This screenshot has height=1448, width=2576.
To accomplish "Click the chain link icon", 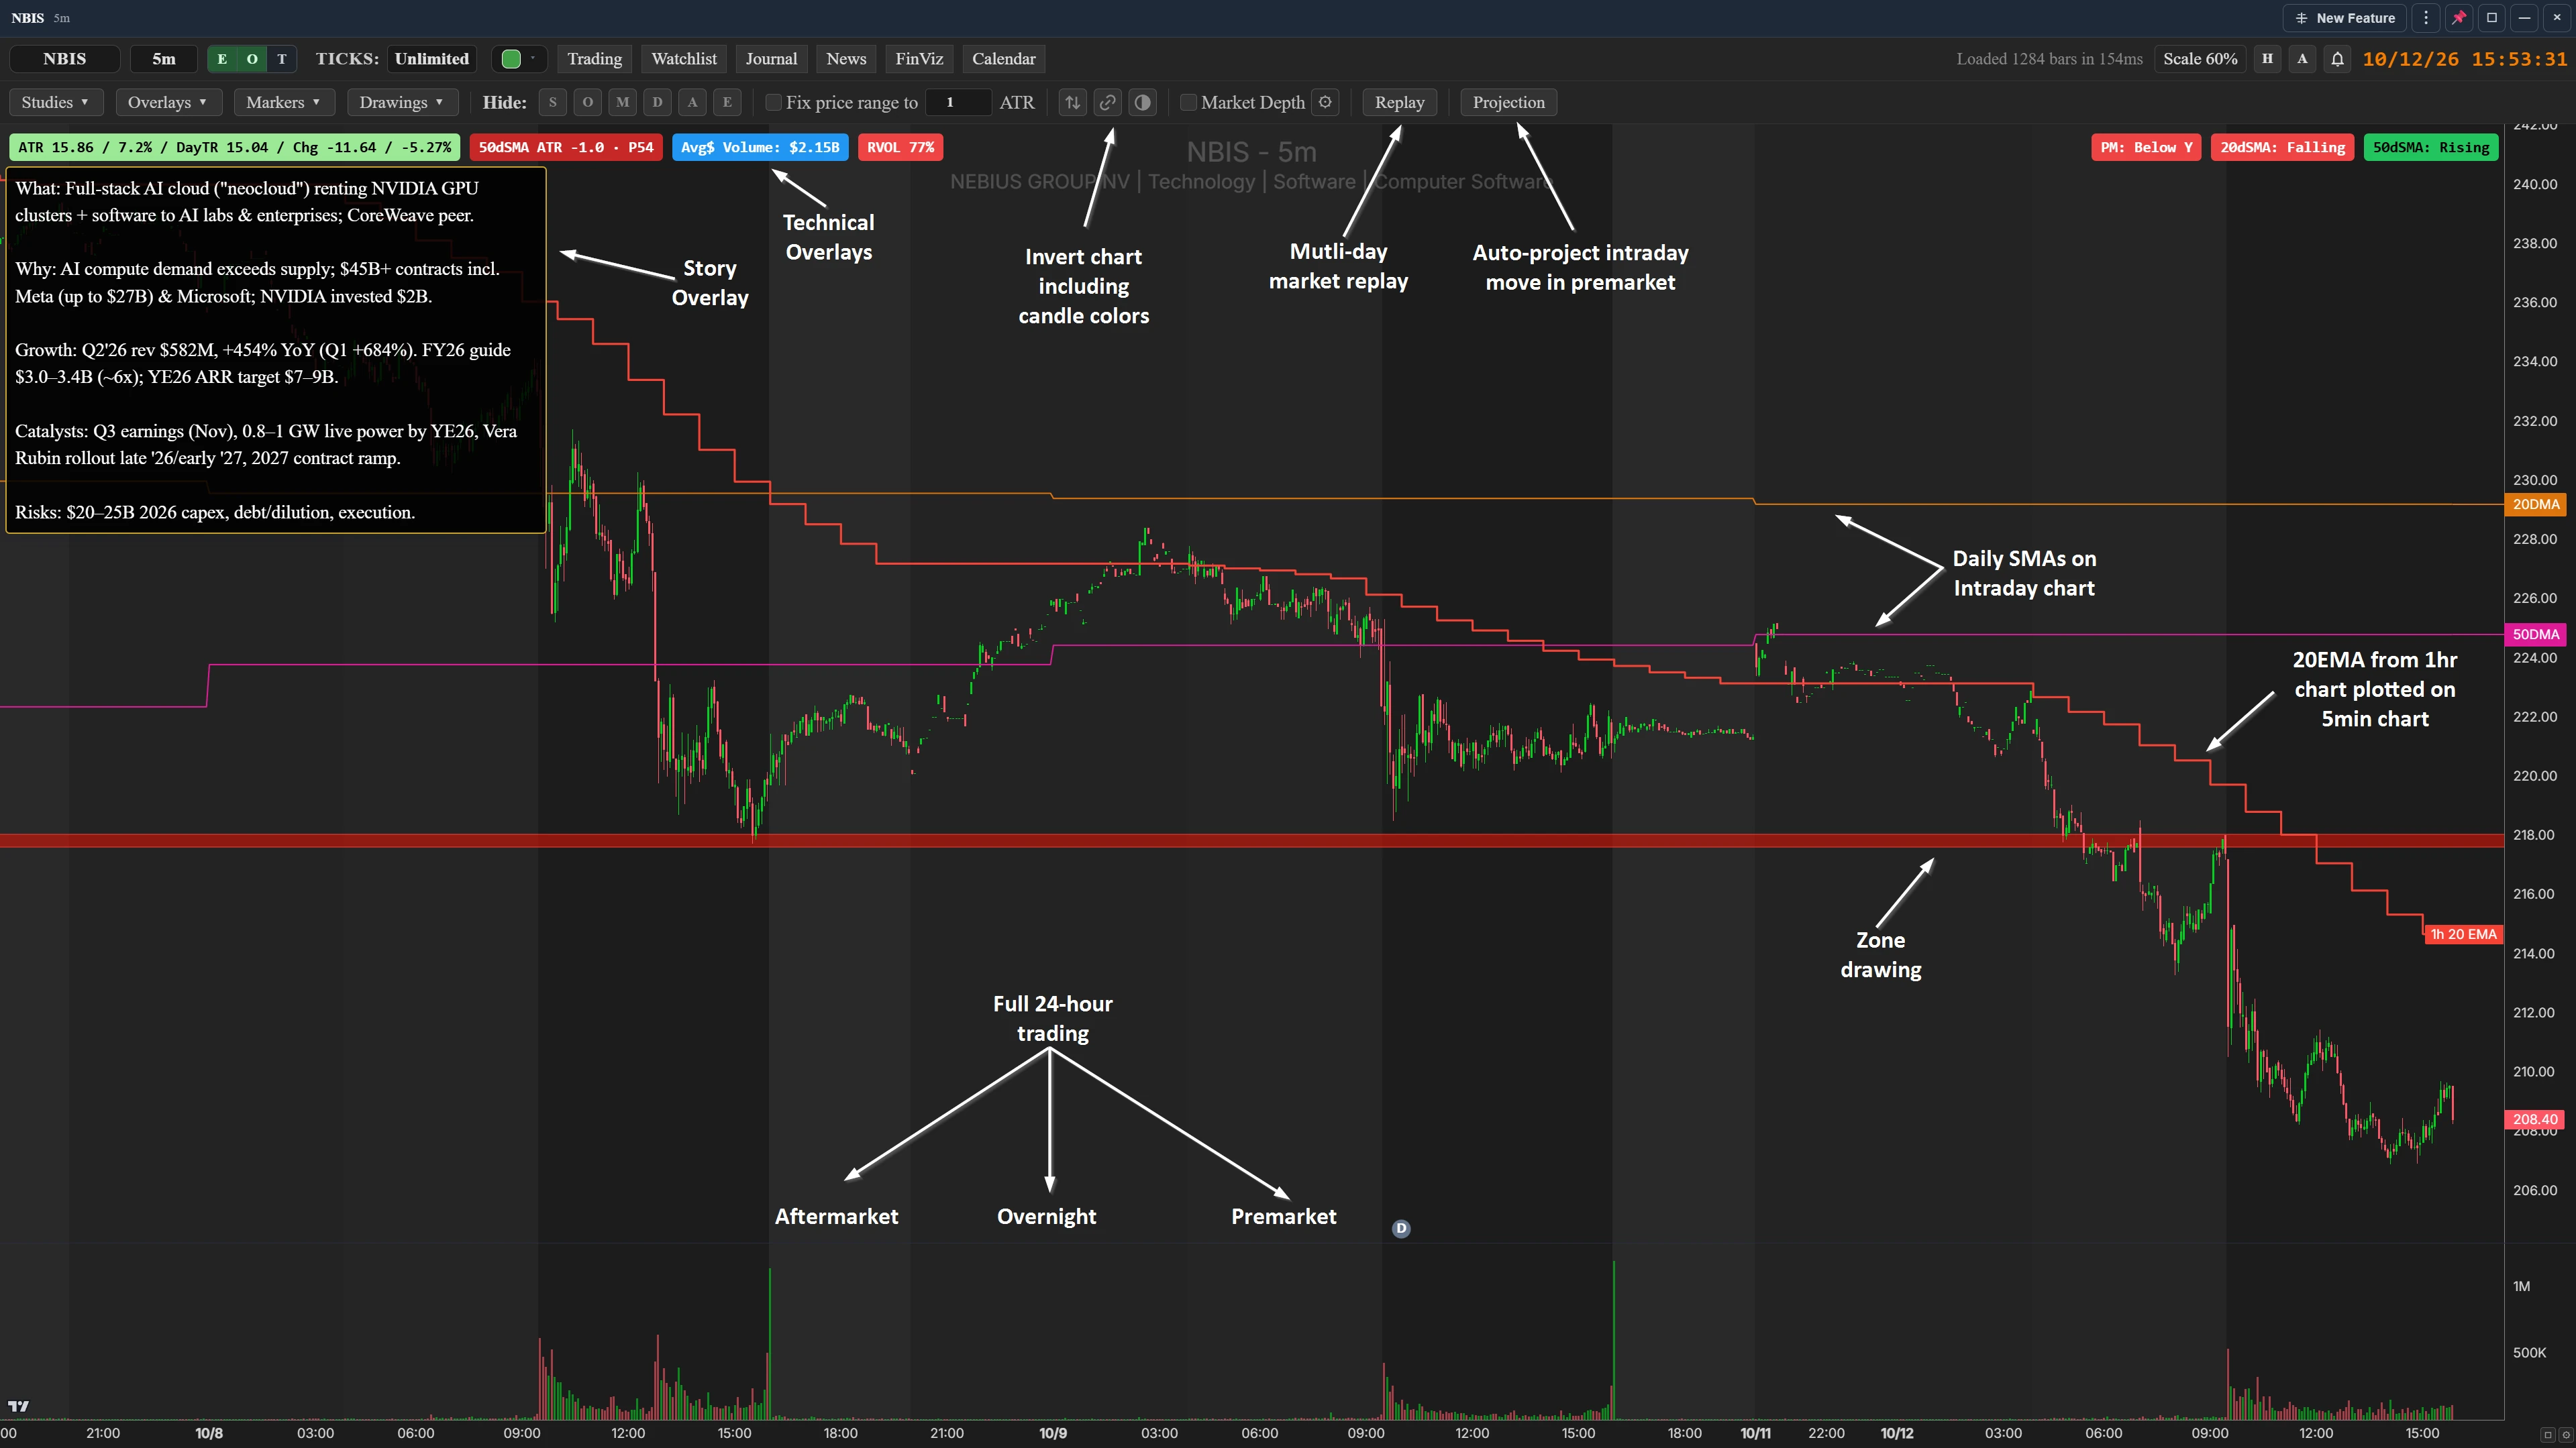I will coord(1107,102).
